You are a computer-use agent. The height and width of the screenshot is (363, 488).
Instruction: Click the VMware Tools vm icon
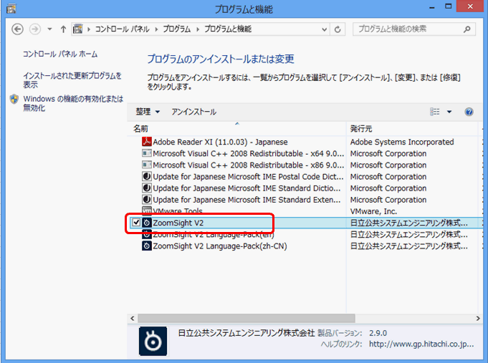pyautogui.click(x=147, y=210)
